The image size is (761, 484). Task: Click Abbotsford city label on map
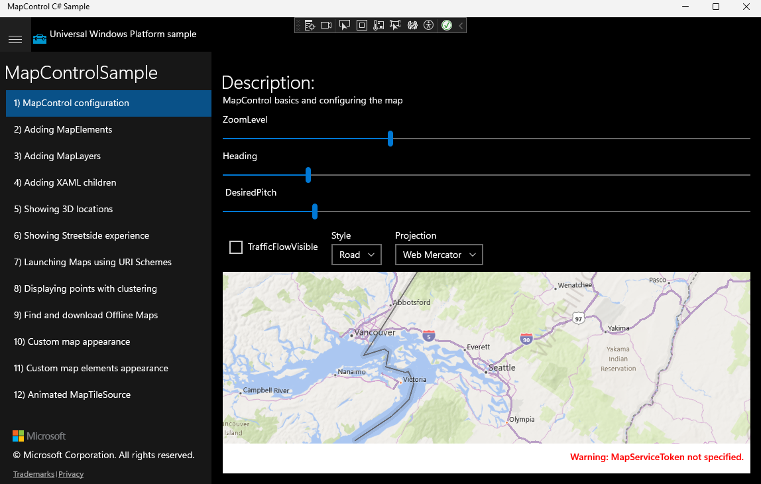click(x=412, y=302)
